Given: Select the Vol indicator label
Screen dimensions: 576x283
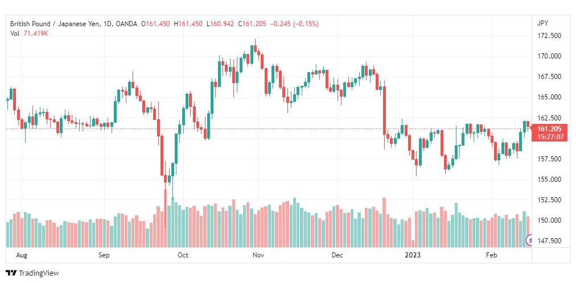Looking at the screenshot, I should pyautogui.click(x=15, y=34).
